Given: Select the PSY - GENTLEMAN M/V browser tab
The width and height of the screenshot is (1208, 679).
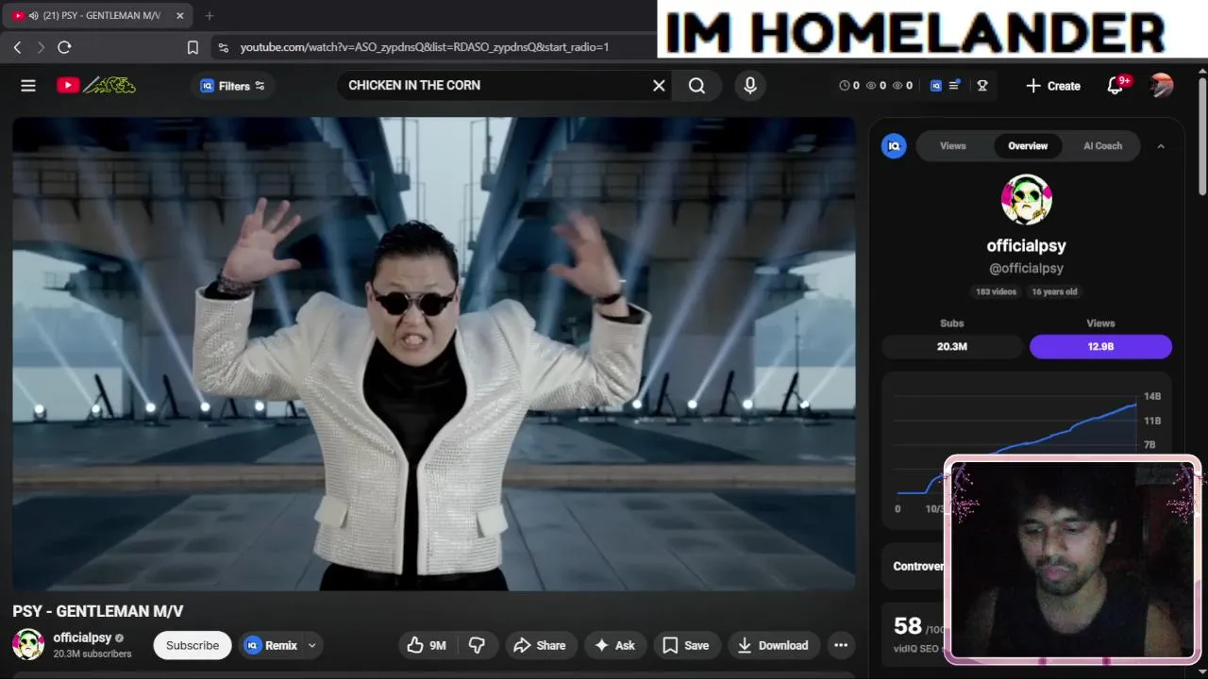Looking at the screenshot, I should click(x=98, y=16).
